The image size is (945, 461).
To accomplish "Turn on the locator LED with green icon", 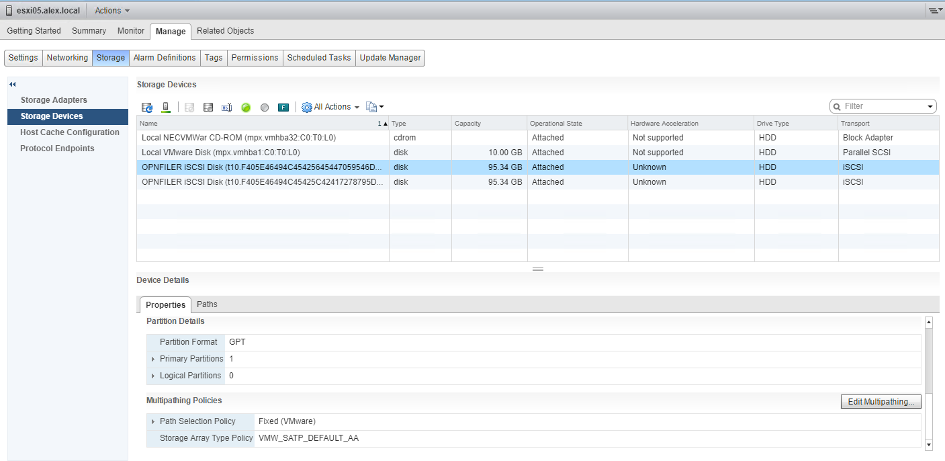I will click(x=246, y=108).
